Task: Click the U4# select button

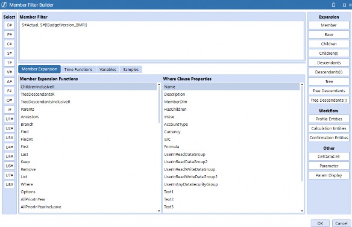Action: click(9, 147)
